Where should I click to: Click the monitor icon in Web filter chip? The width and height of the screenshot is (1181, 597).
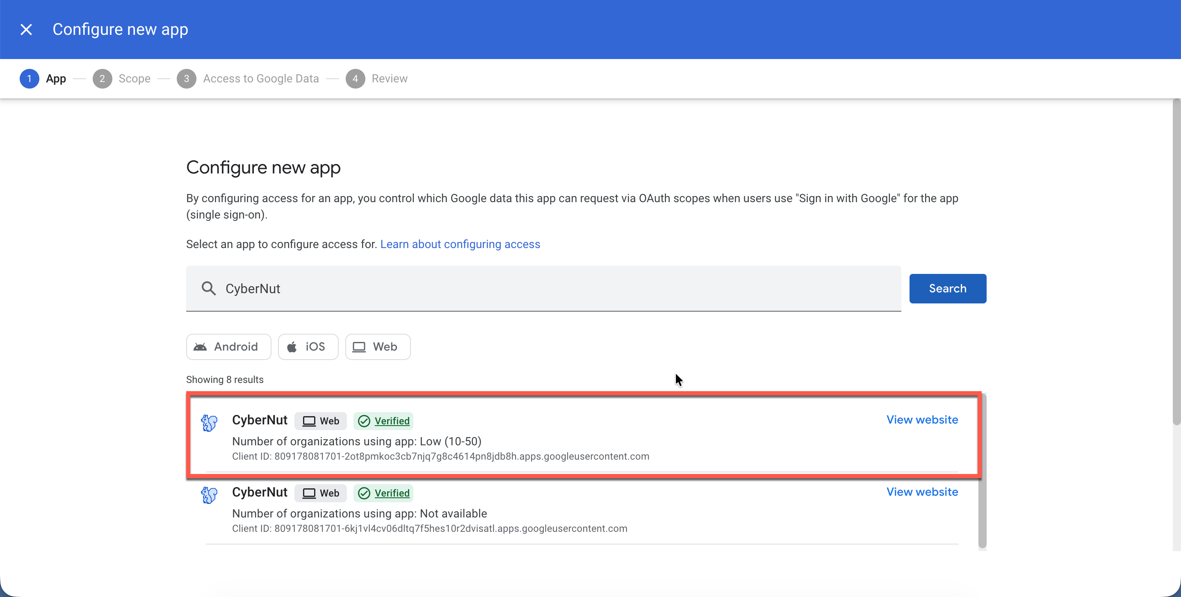pos(359,347)
